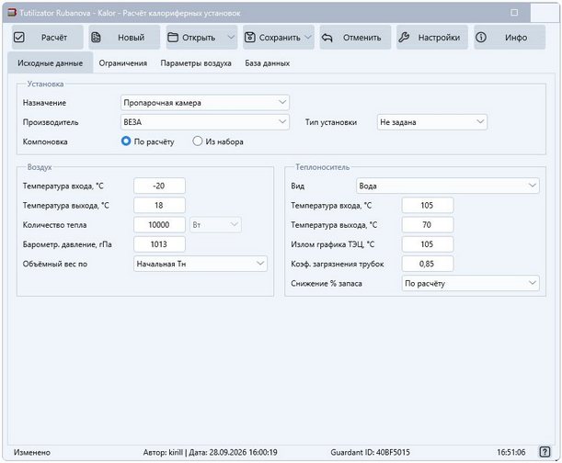Create new project with Новый button

(x=124, y=38)
